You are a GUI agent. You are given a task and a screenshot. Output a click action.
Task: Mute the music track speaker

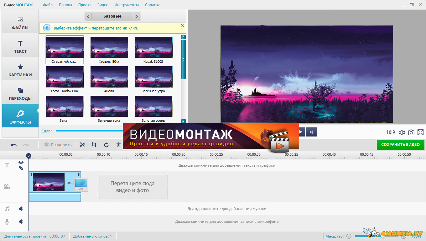21,209
